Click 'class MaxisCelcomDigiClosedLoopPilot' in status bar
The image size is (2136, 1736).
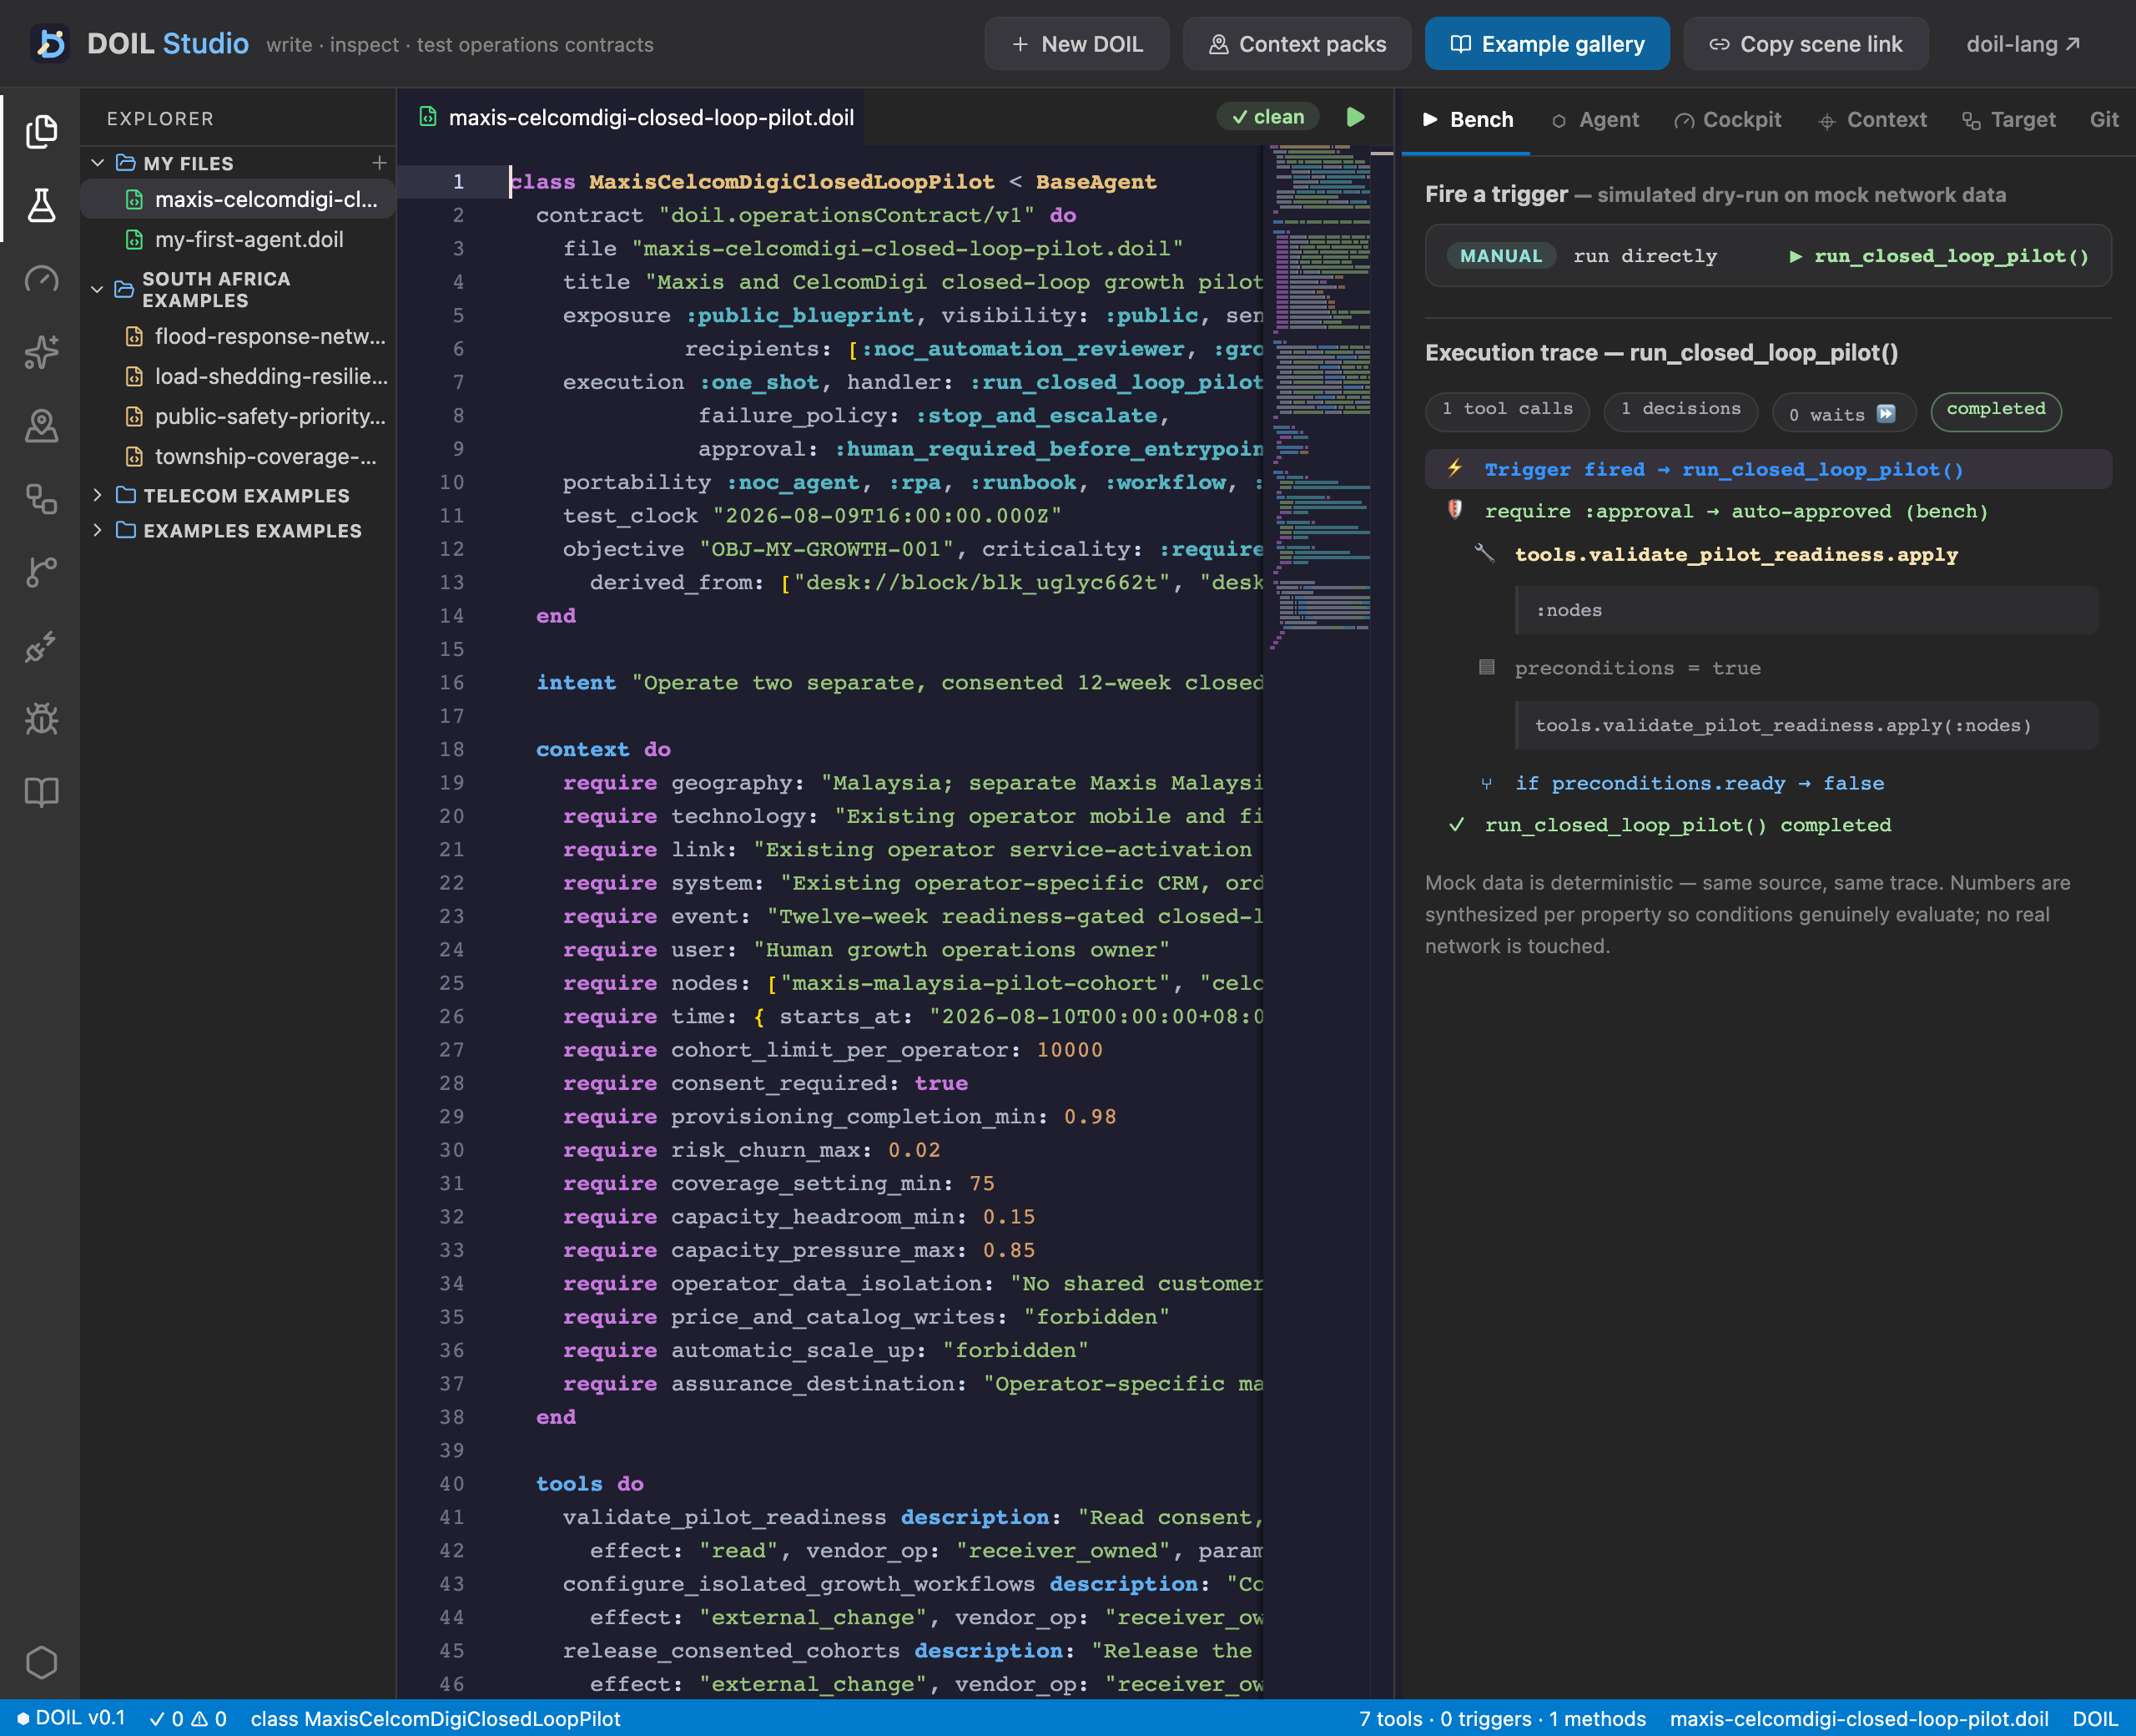(436, 1718)
